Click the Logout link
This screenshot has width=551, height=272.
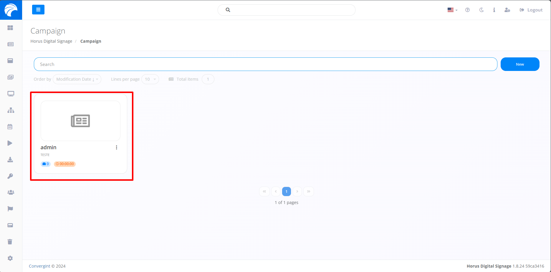[531, 10]
